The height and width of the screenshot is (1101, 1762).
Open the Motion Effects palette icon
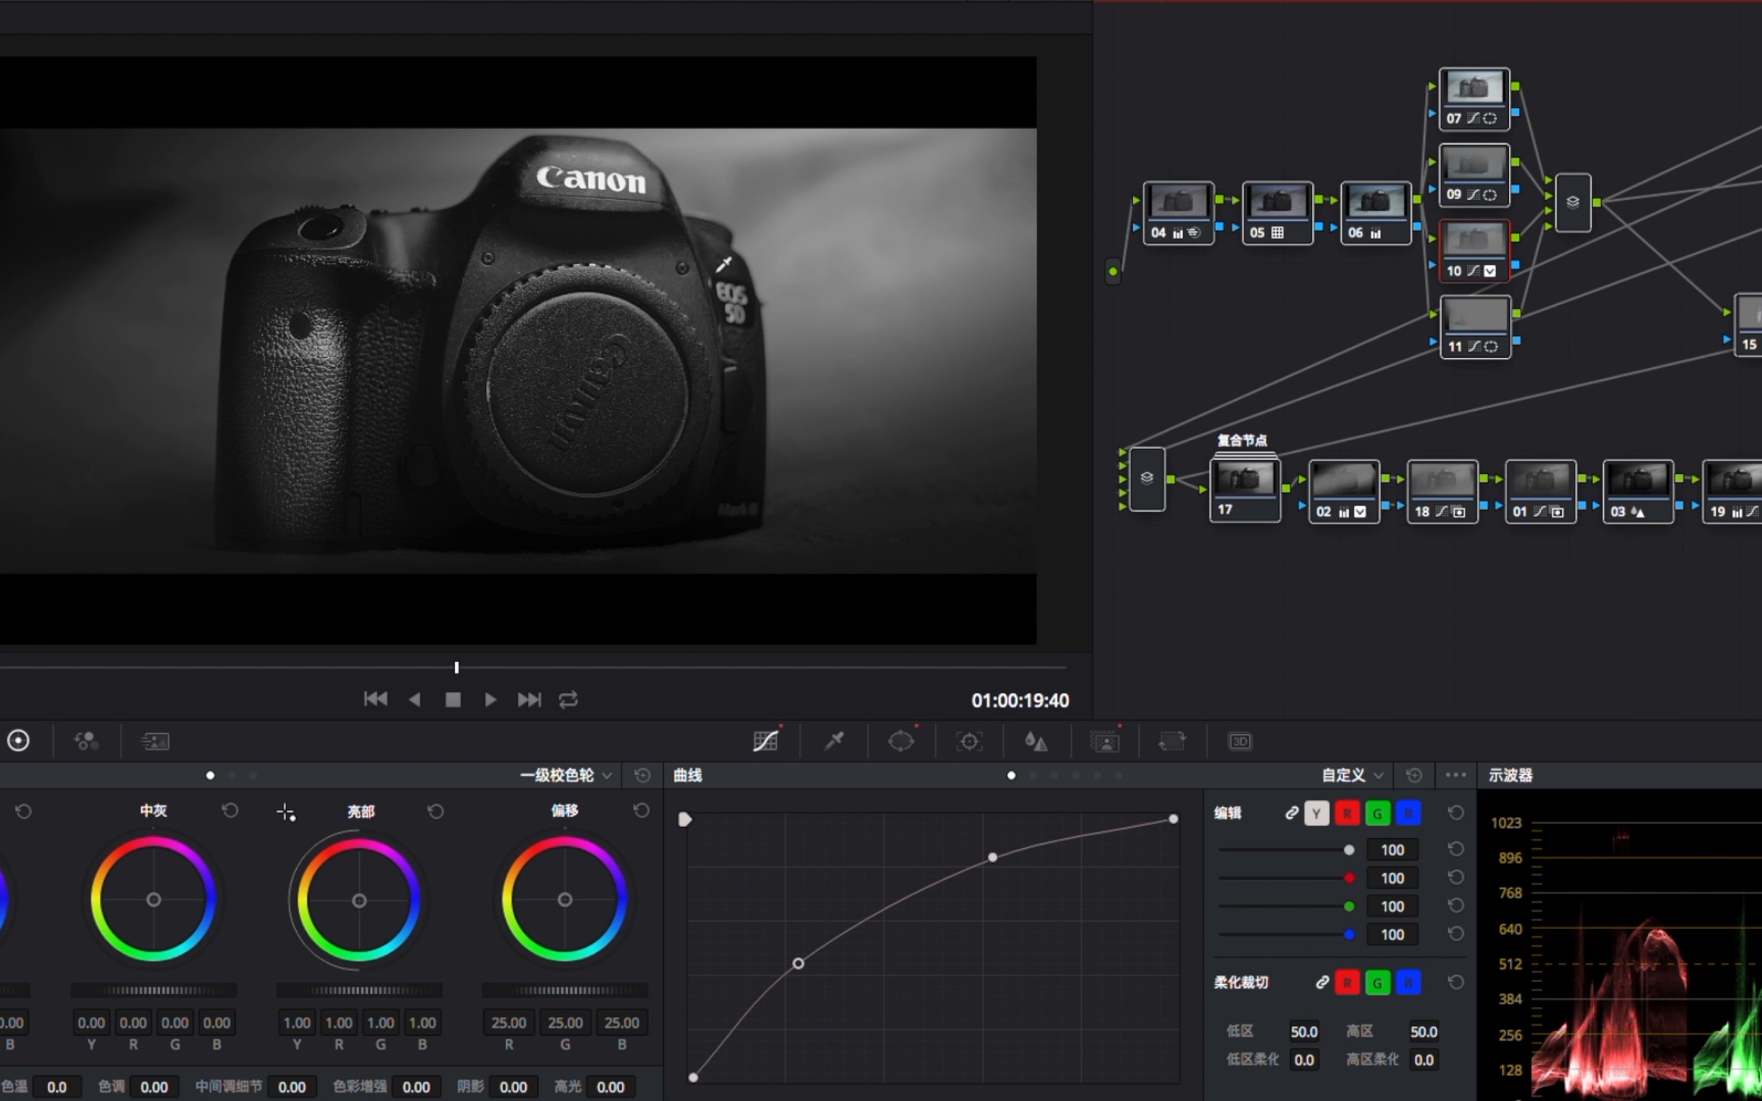pyautogui.click(x=154, y=741)
